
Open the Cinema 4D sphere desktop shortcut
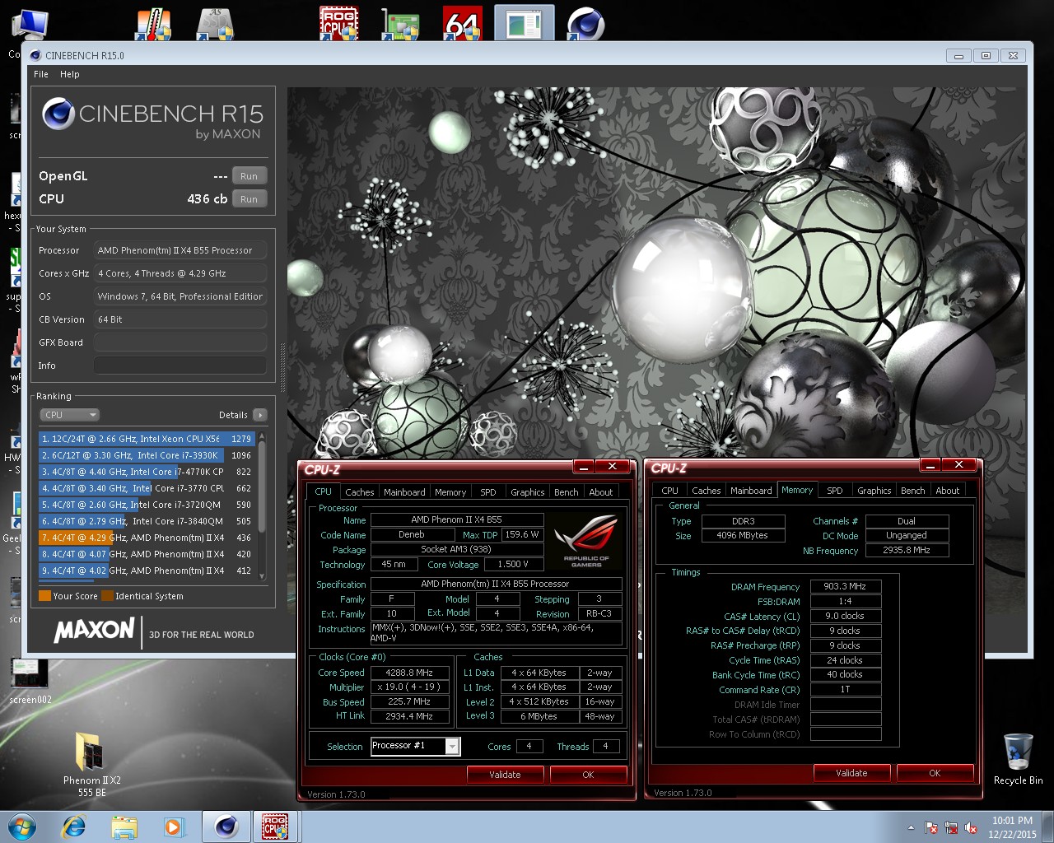[x=585, y=23]
